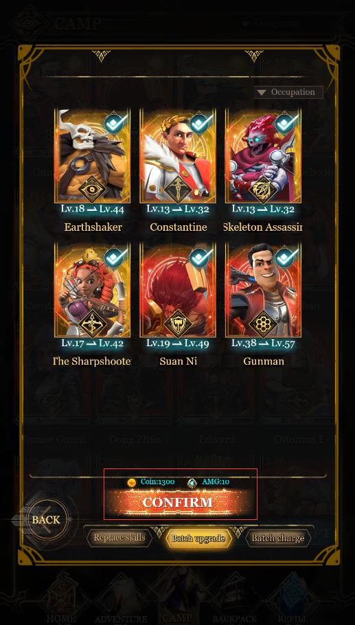355x625 pixels.
Task: Click Skeleton Assassin's occupation emblem
Action: [263, 188]
